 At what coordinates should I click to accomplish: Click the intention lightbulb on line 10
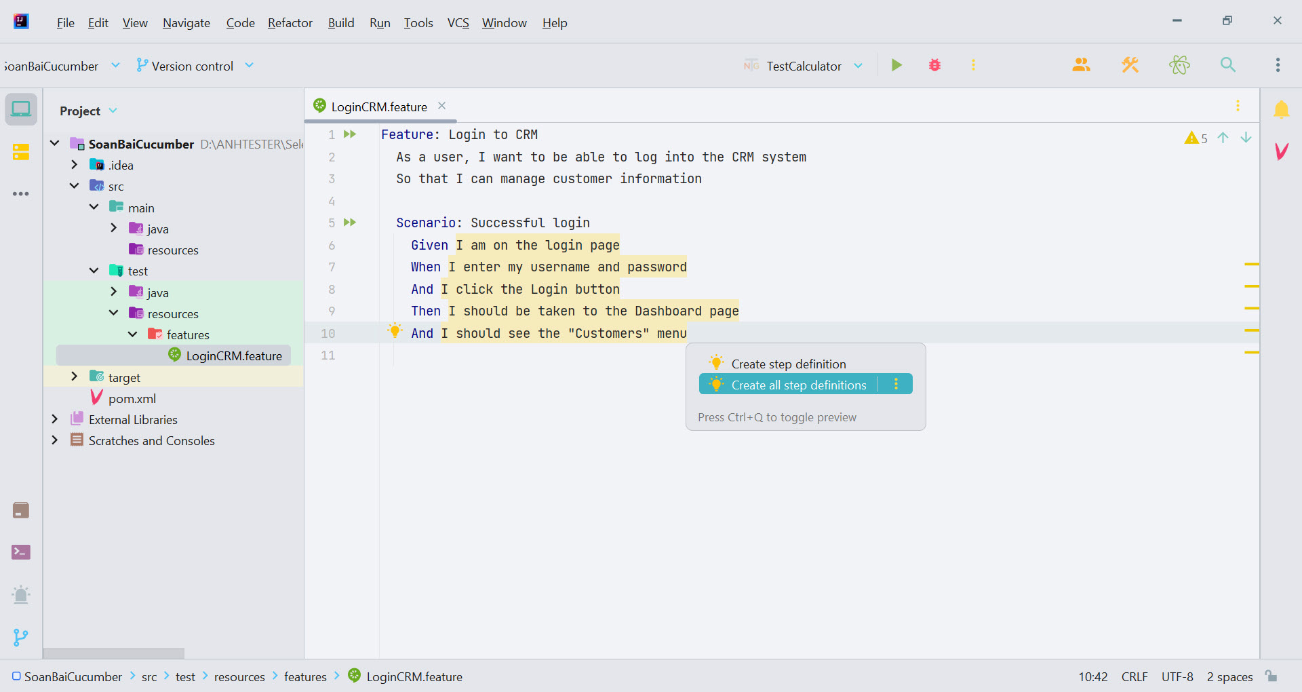click(395, 331)
